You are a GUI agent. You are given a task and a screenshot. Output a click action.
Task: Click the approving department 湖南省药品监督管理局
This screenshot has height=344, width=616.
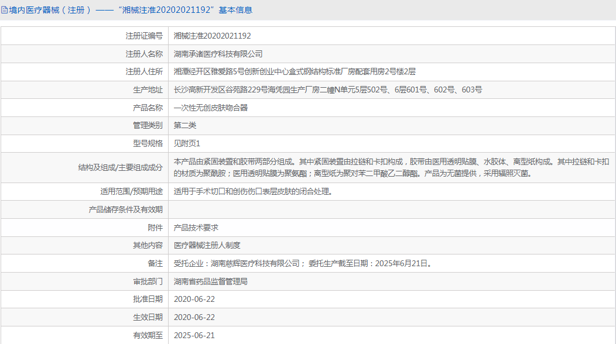211,281
